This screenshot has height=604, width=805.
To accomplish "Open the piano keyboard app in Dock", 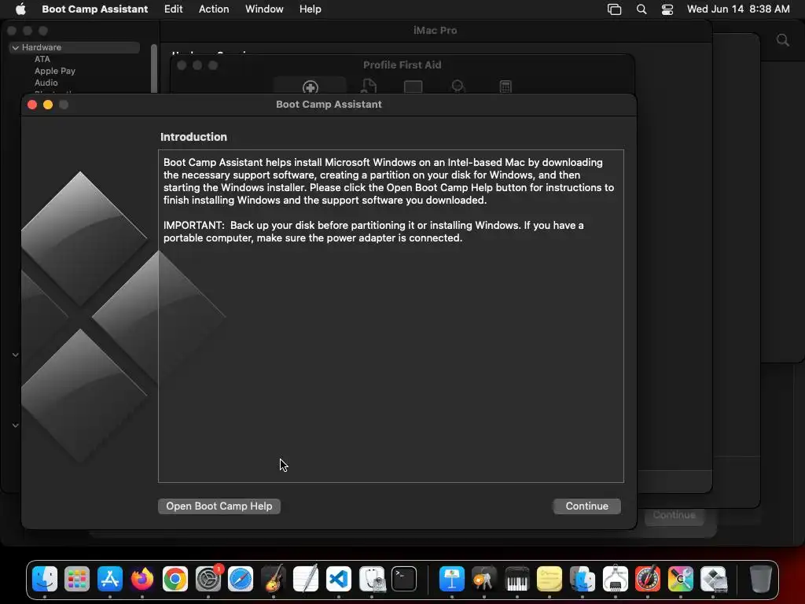I will pos(516,579).
